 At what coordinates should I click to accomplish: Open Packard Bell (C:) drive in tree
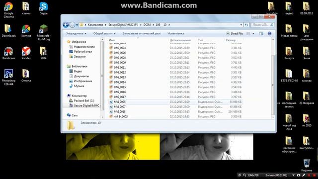[82, 100]
